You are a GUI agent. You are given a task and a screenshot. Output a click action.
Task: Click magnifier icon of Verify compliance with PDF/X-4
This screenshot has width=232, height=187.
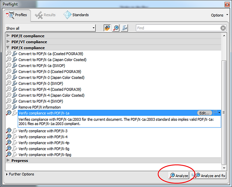pos(8,137)
